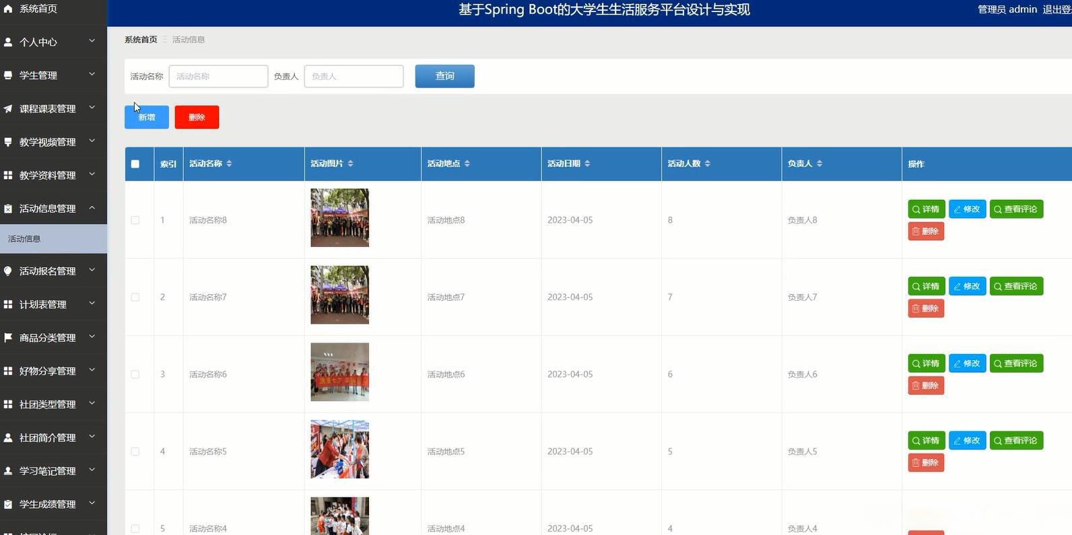This screenshot has width=1072, height=535.
Task: Click the 系统首页 breadcrumb link
Action: click(141, 40)
